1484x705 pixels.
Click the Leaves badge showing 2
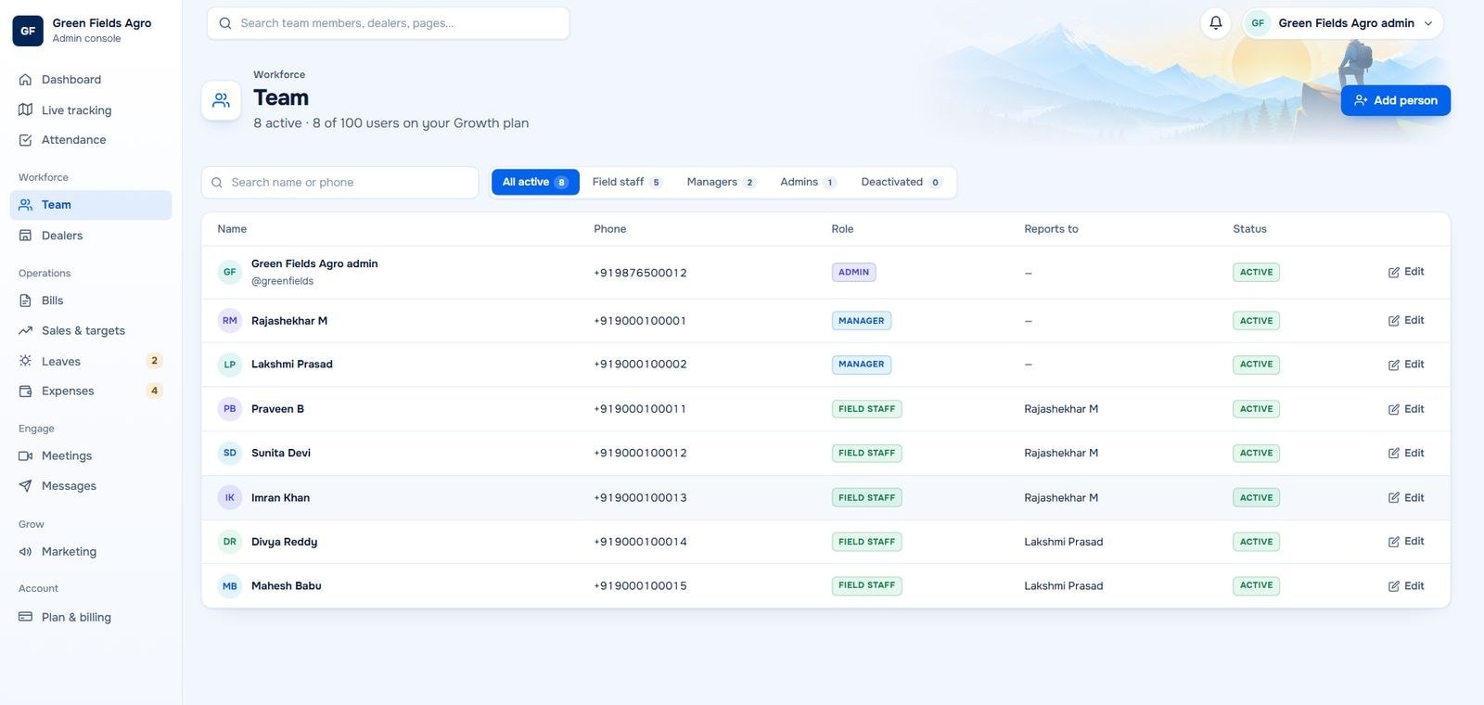point(154,361)
